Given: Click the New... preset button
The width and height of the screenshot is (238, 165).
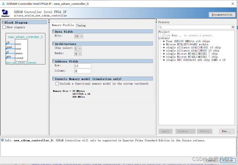Looking at the screenshot, I should pyautogui.click(x=226, y=131).
